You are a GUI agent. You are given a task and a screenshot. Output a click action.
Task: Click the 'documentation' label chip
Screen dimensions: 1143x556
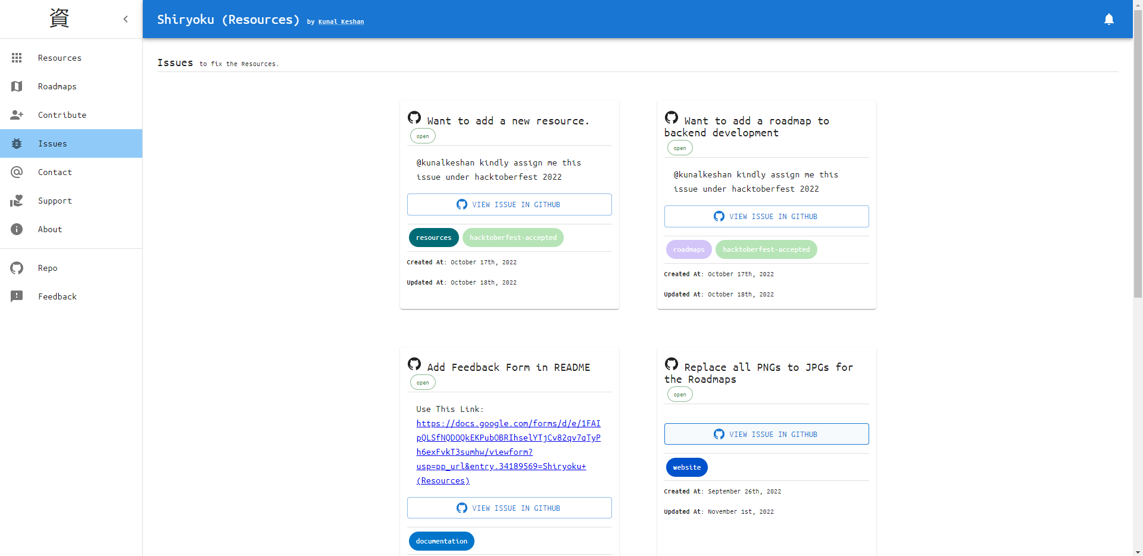pos(442,541)
